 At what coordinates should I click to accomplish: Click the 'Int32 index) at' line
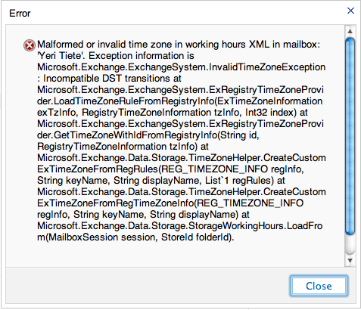coord(173,113)
